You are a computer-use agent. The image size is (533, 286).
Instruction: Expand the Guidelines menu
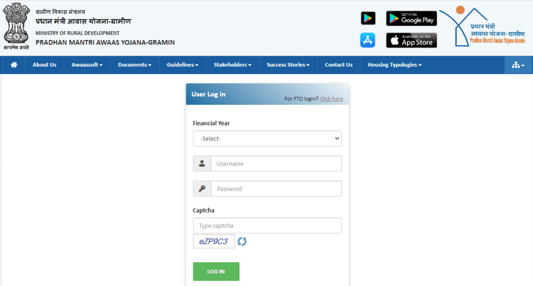(183, 65)
